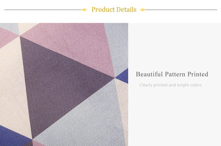Select the tiny pink triangle at fabric bottom edge

coord(39,143)
